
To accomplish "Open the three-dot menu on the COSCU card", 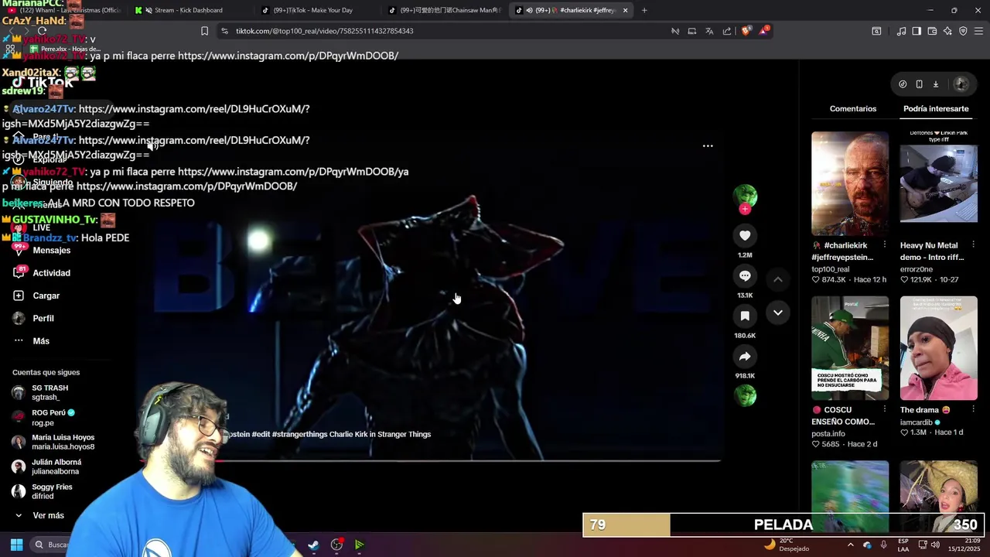I will (885, 409).
